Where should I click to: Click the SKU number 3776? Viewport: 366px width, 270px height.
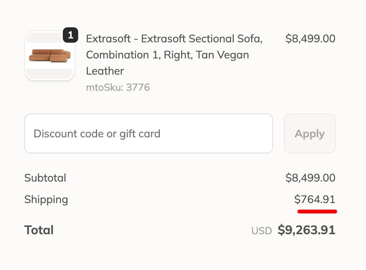(138, 88)
